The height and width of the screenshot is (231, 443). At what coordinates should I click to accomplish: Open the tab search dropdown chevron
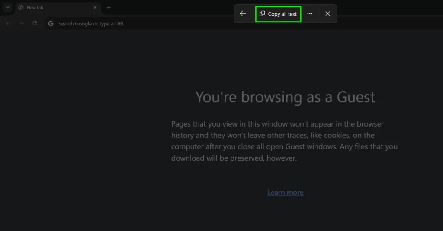[x=7, y=7]
